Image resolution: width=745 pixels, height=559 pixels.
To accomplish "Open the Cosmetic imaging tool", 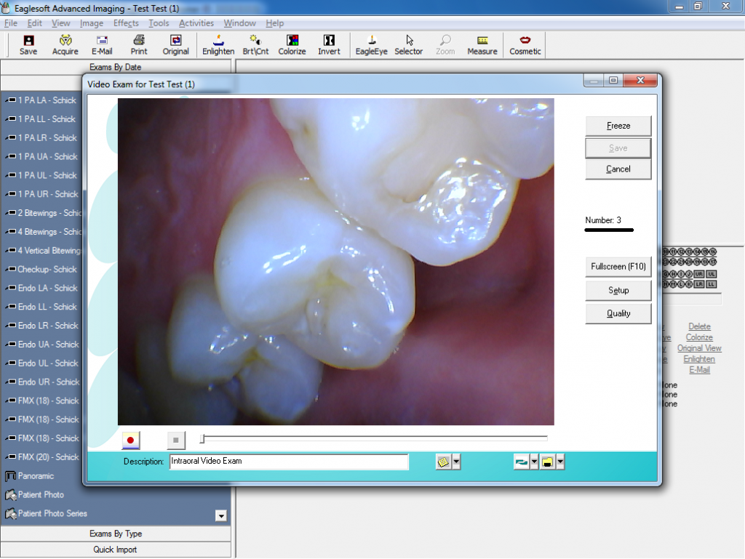I will (x=525, y=45).
